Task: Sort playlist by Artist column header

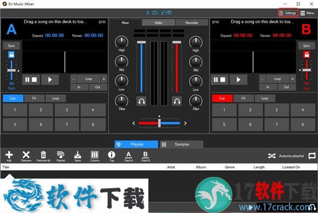Action: (171, 167)
